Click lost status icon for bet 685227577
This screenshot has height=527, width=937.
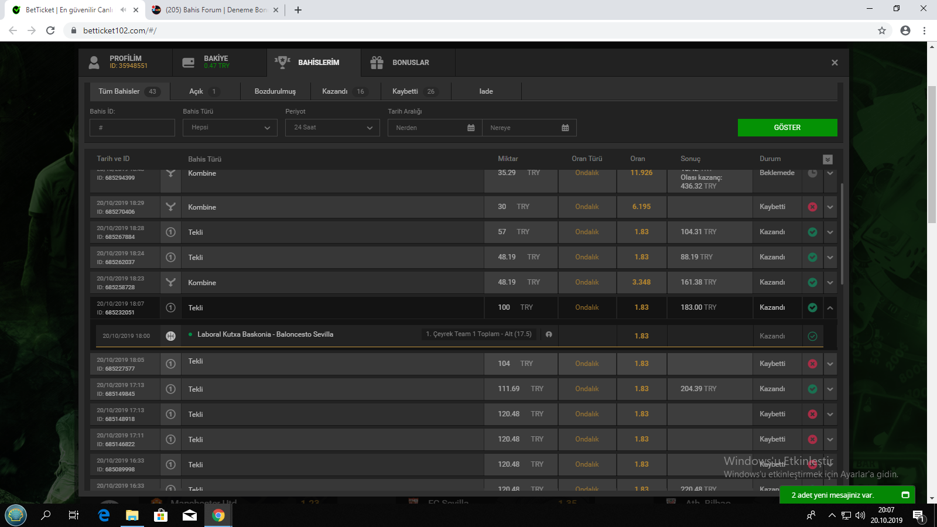click(812, 364)
